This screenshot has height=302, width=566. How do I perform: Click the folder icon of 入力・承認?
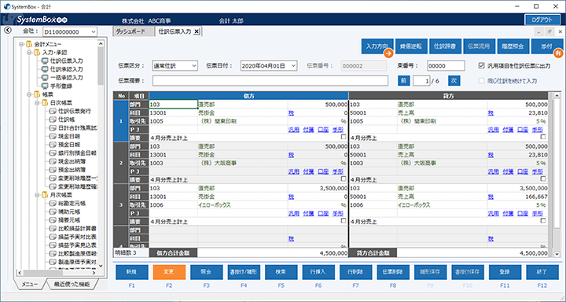pos(37,53)
